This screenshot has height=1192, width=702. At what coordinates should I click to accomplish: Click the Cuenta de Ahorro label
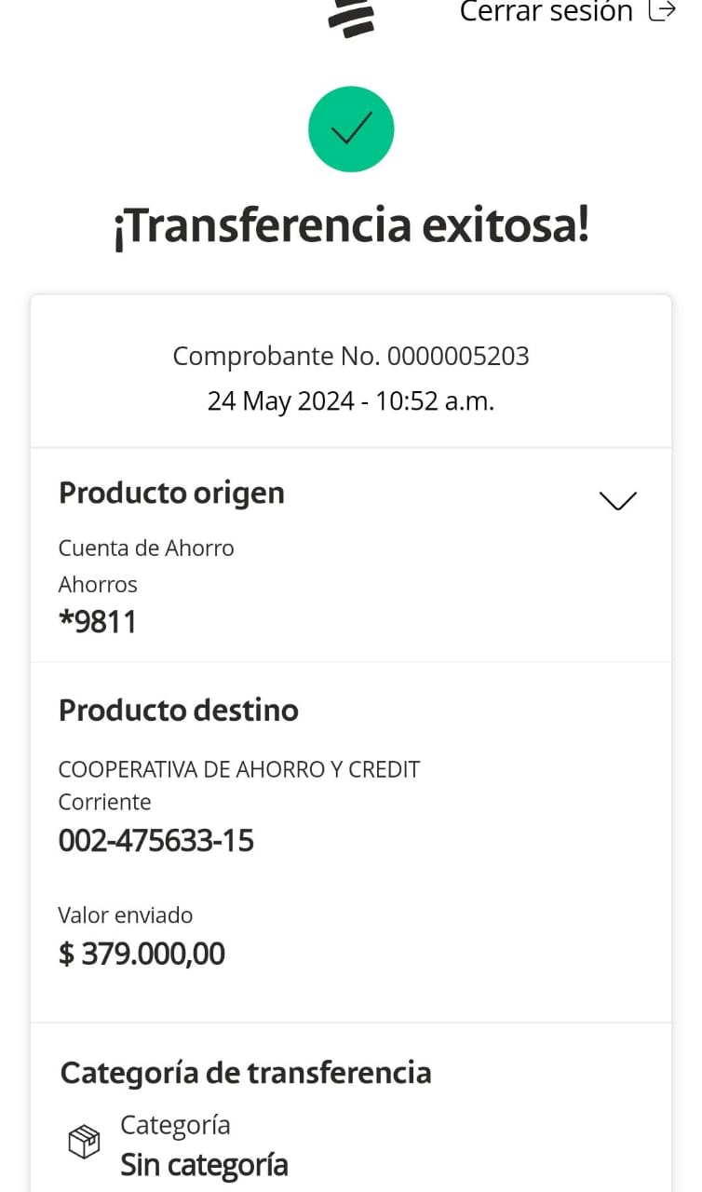pos(146,548)
